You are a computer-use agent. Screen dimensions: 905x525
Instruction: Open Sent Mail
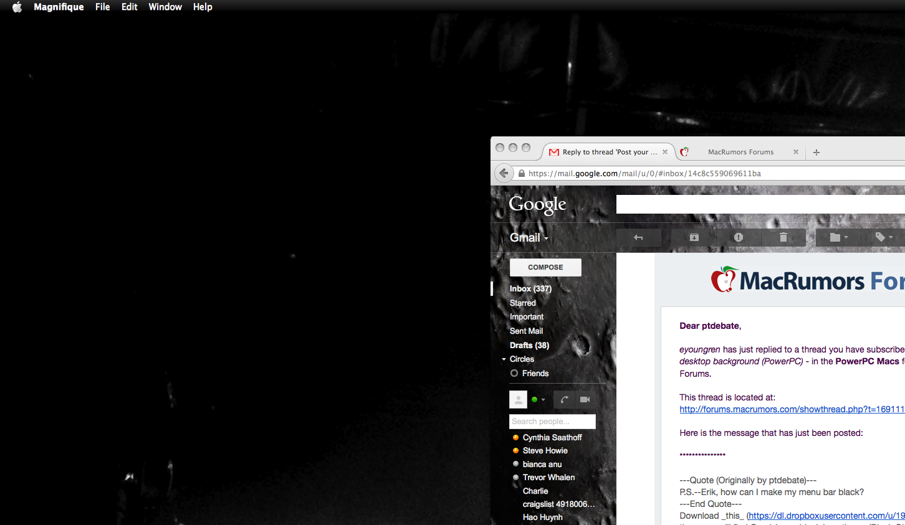[x=526, y=331]
